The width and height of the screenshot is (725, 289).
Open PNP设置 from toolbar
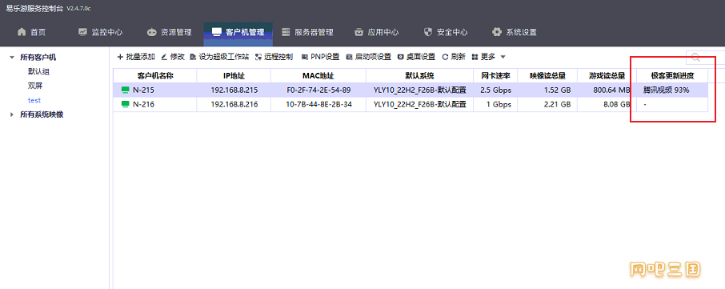coord(320,57)
